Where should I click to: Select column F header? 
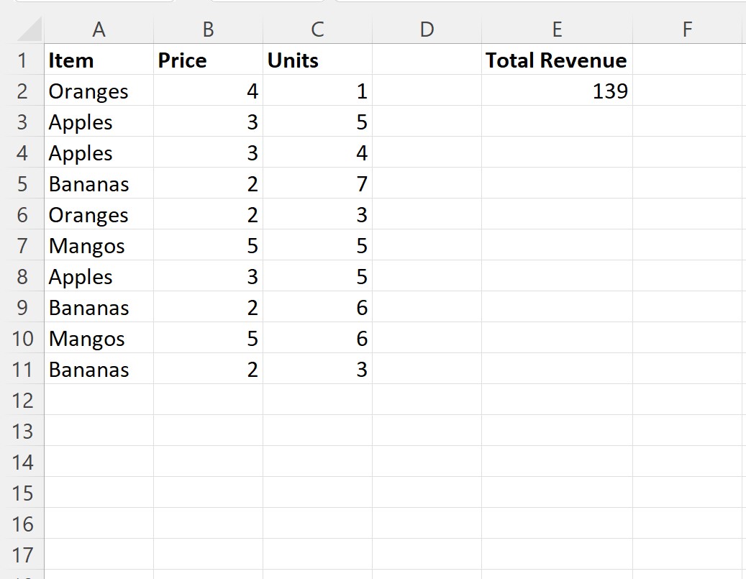coord(688,29)
